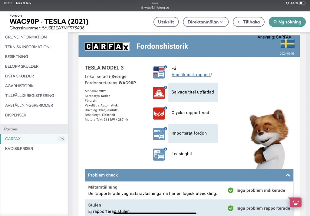
Task: Start a new search with Ny sökning
Action: (x=287, y=22)
